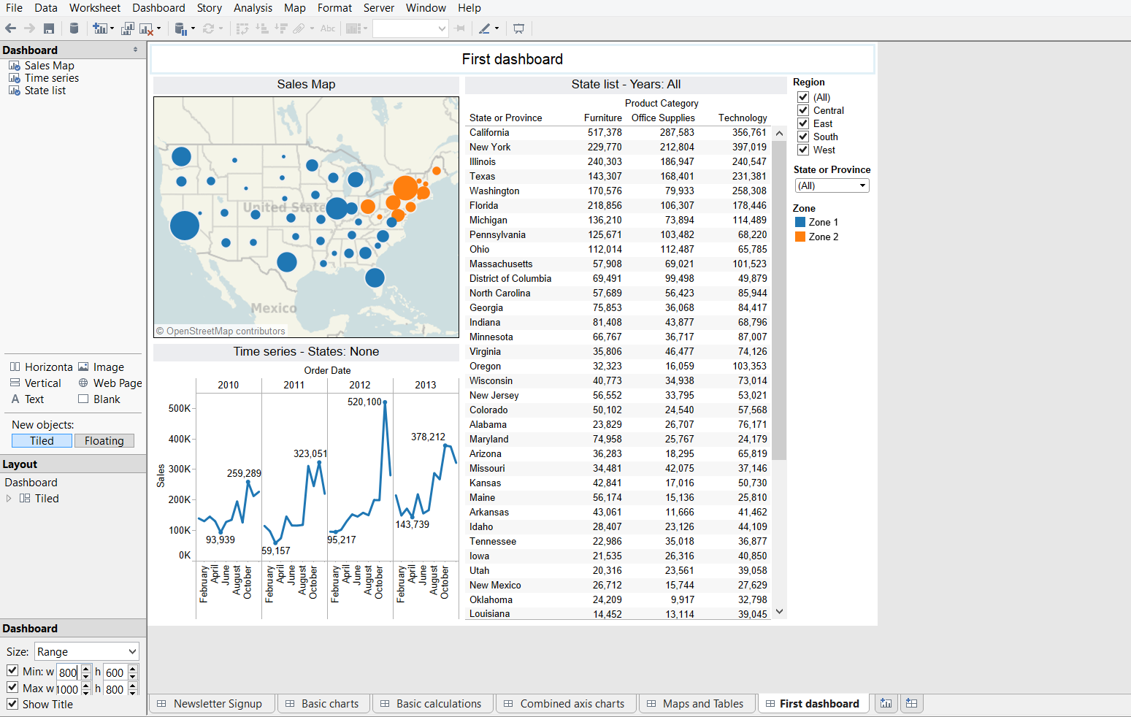This screenshot has height=717, width=1131.
Task: Uncheck the East region checkbox
Action: 803,123
